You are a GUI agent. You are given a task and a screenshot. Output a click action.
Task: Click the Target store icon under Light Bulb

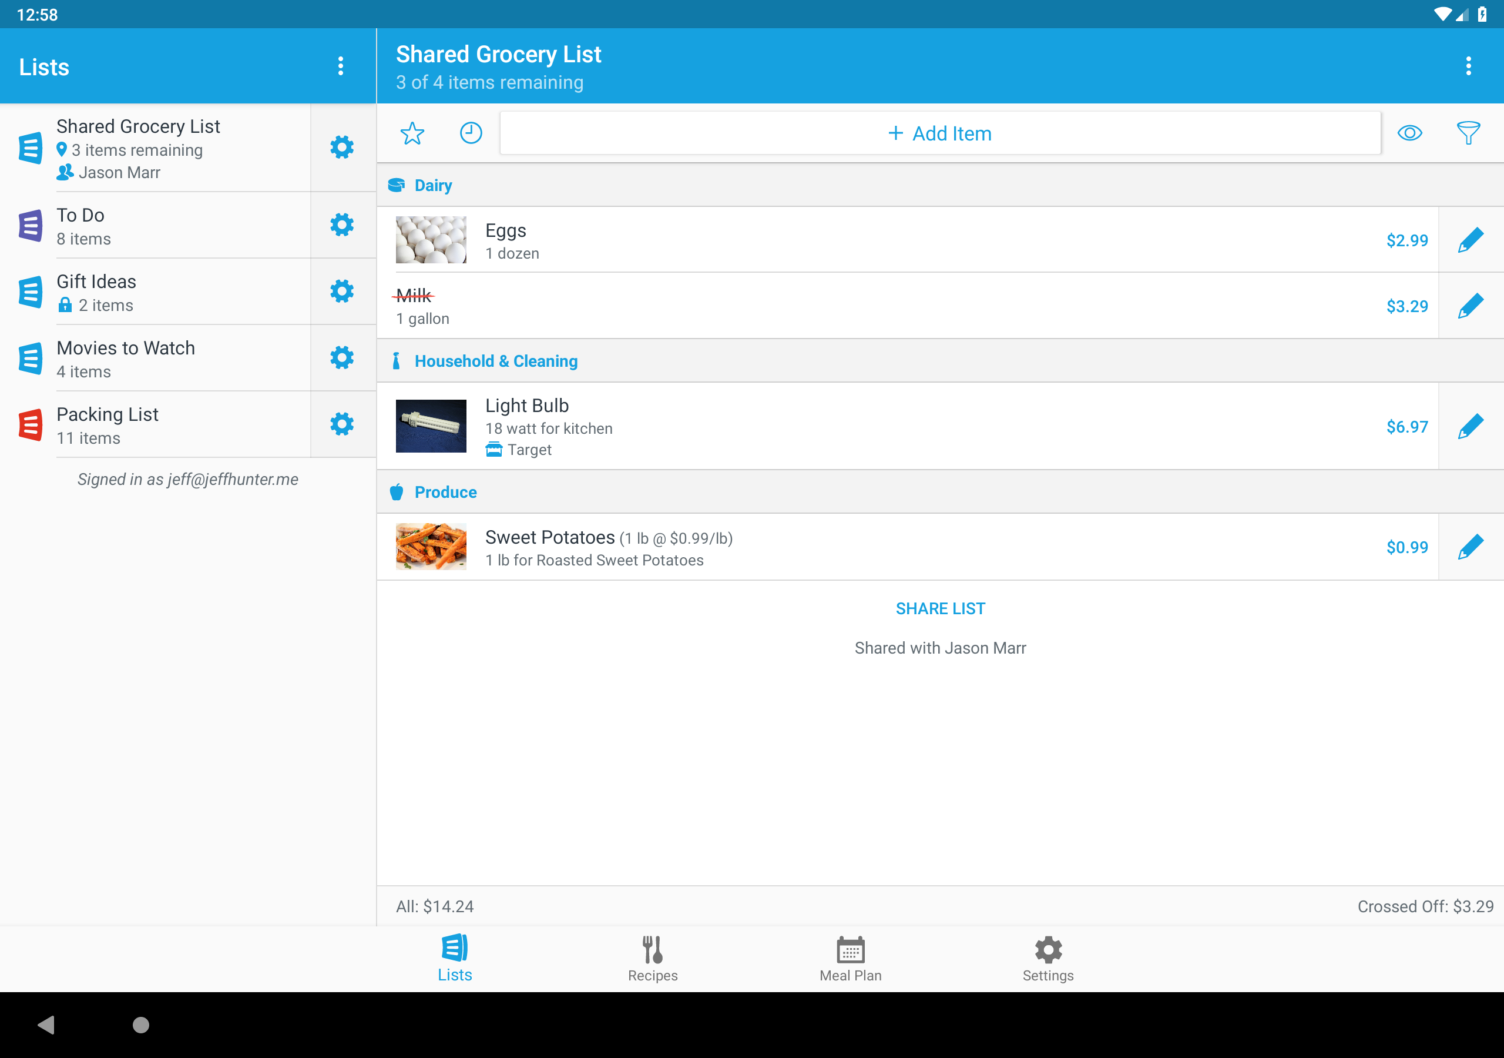pos(494,450)
